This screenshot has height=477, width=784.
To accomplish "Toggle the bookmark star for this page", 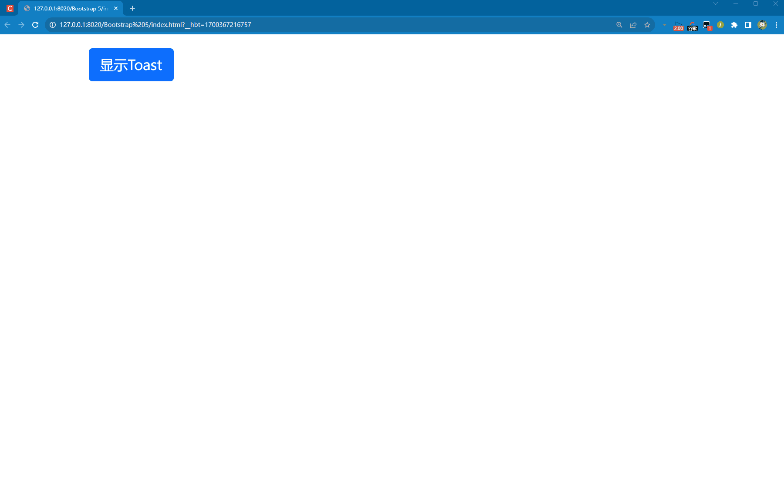I will point(647,25).
